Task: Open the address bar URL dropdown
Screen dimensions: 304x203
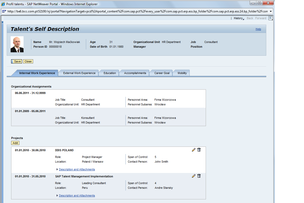Action: (x=271, y=11)
